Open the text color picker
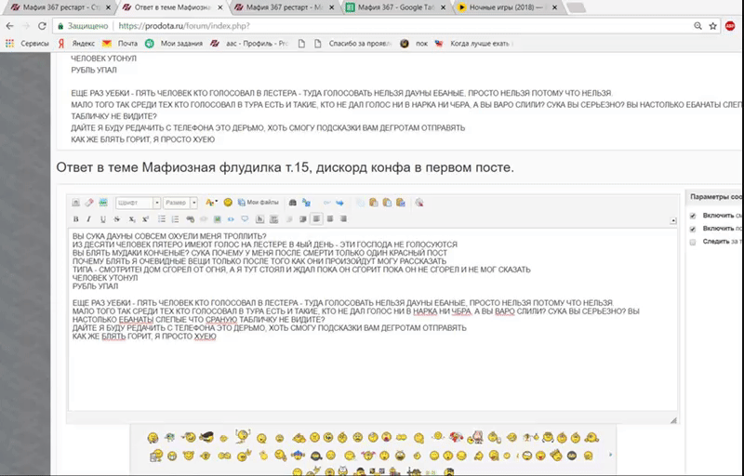This screenshot has width=744, height=476. [211, 203]
